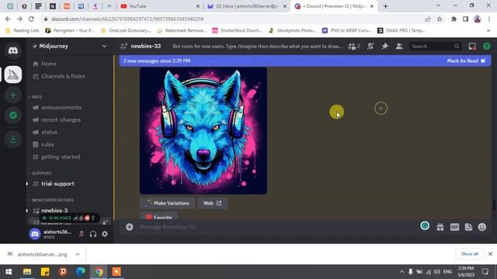Screen dimensions: 497x279
Task: Click the Favorite button
Action: pos(158,216)
